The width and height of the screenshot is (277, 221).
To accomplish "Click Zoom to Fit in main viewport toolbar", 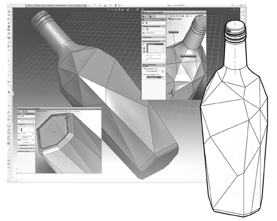I will tap(109, 10).
